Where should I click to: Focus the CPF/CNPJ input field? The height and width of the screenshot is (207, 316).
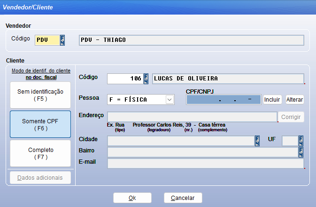pyautogui.click(x=224, y=99)
